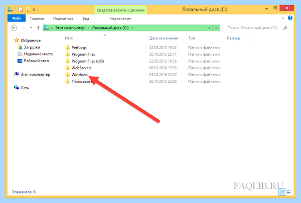
Task: Open the Customize Quick Access Toolbar dropdown
Action: pyautogui.click(x=34, y=9)
